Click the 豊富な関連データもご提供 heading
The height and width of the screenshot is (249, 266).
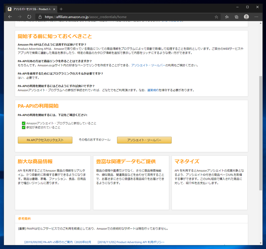pyautogui.click(x=126, y=161)
